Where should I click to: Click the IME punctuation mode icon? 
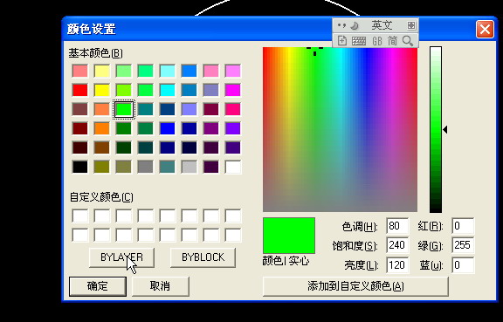click(341, 25)
